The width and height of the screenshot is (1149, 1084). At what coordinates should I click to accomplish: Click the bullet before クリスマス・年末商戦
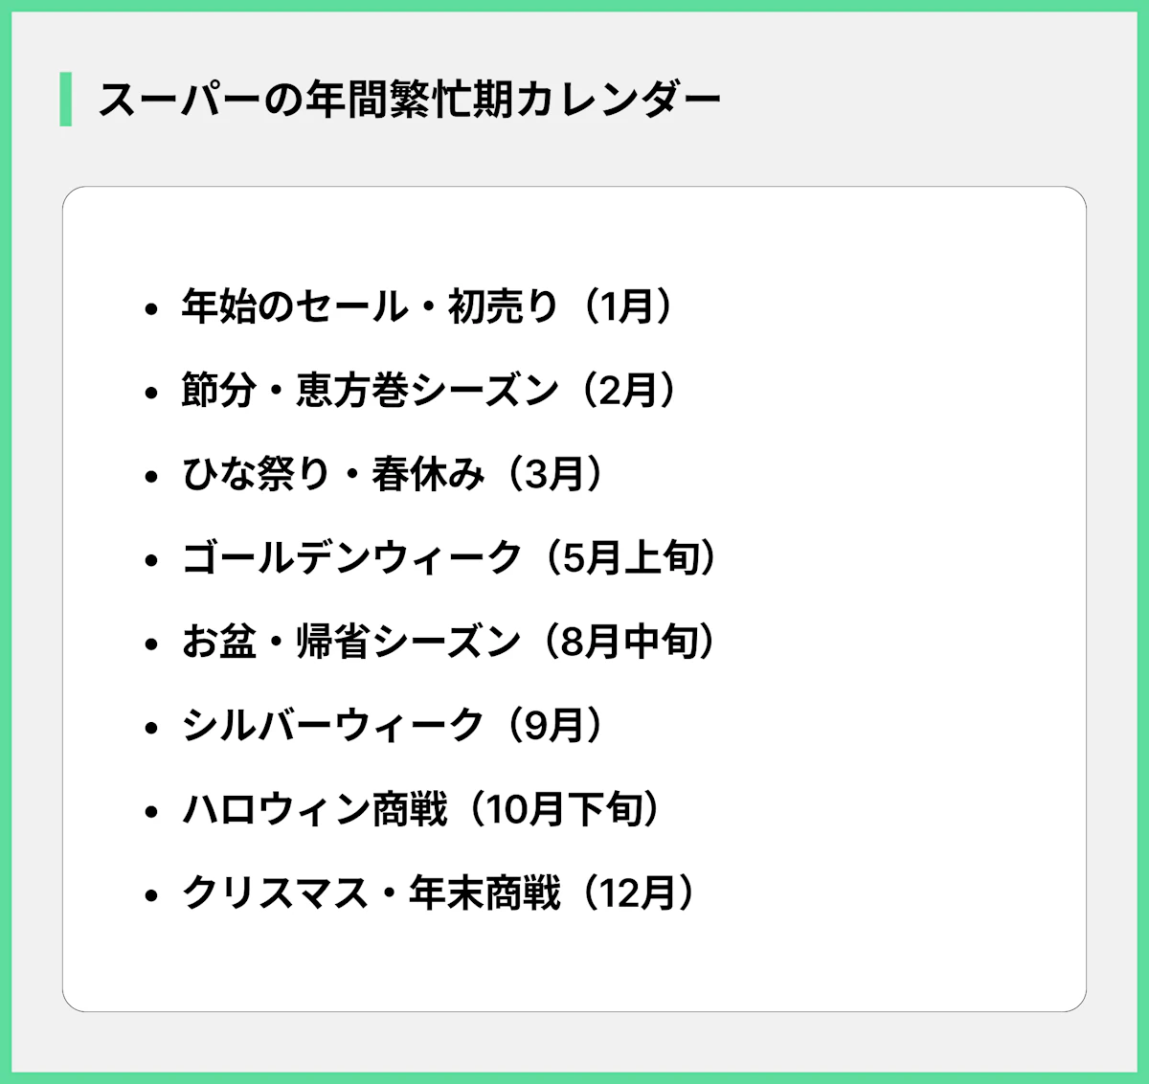tap(150, 896)
